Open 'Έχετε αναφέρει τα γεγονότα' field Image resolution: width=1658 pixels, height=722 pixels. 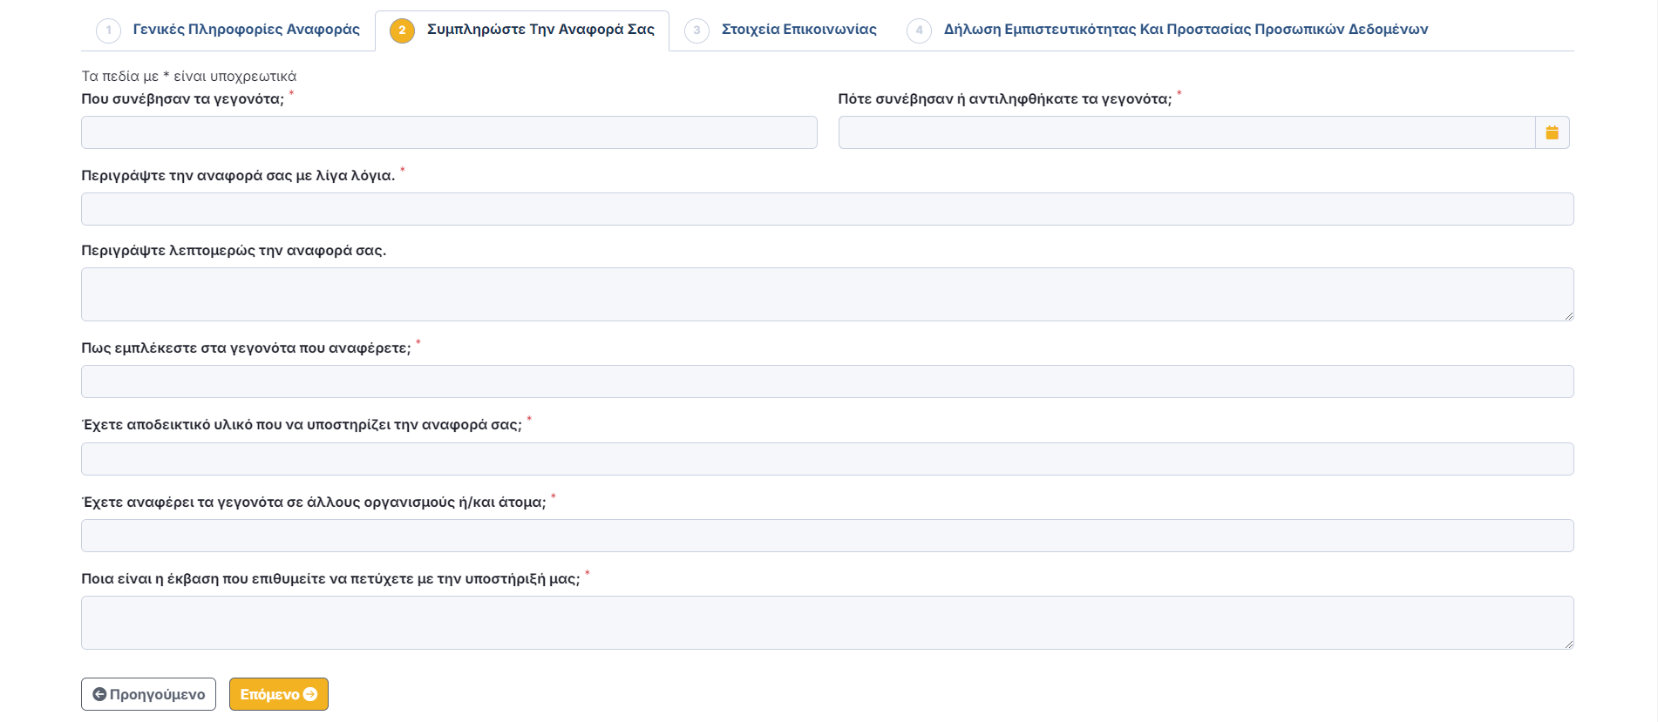[826, 536]
